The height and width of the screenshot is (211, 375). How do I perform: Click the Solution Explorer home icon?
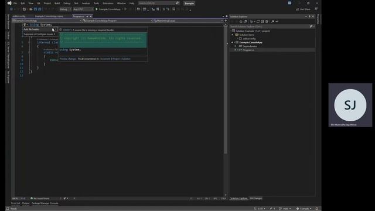pos(241,22)
